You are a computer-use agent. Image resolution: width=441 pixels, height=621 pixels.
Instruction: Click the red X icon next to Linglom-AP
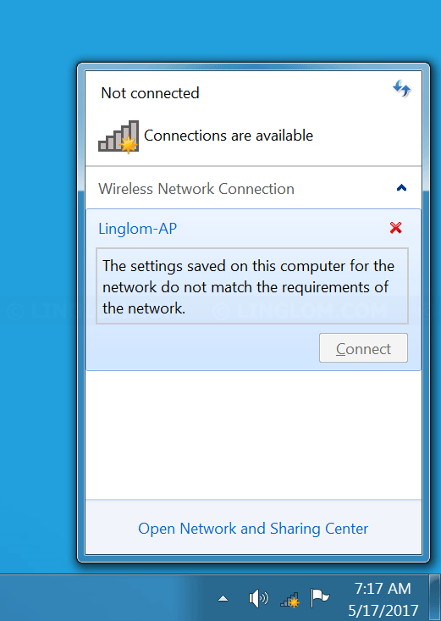(x=396, y=228)
